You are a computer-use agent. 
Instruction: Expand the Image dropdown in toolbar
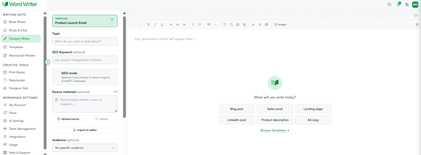282,24
